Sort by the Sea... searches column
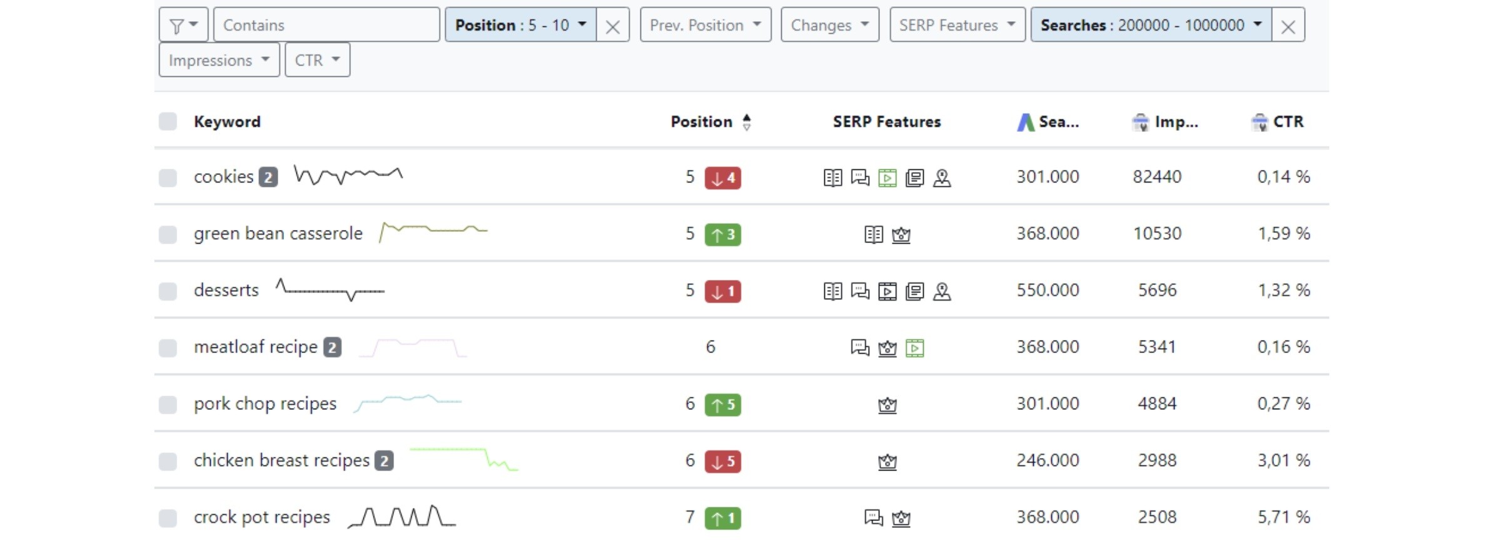 coord(1048,122)
